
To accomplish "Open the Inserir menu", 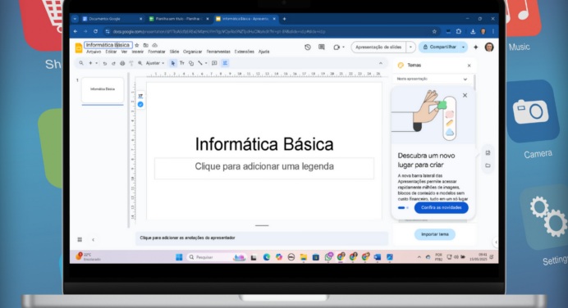I will click(138, 52).
